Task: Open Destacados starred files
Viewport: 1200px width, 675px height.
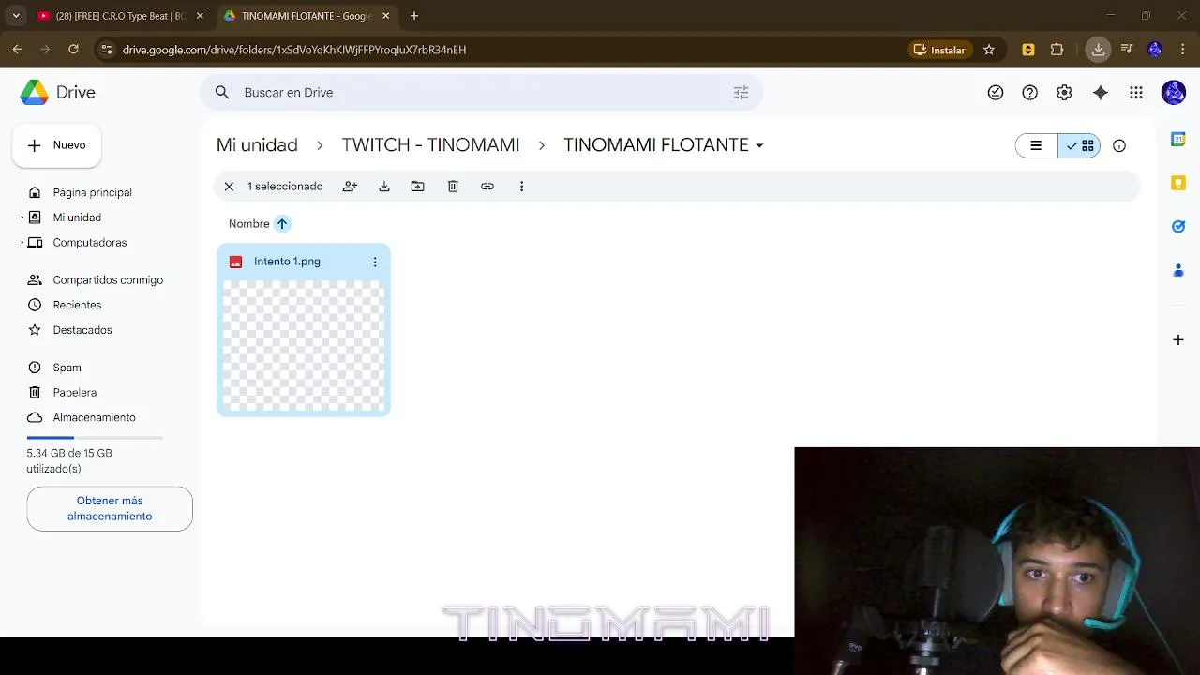Action: click(82, 330)
